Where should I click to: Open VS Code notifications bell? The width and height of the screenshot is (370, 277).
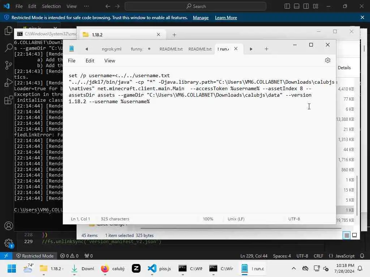point(362,256)
